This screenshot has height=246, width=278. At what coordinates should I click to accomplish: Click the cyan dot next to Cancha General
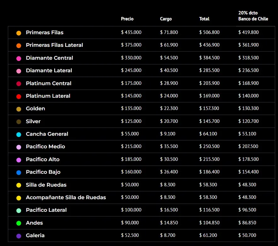[19, 134]
